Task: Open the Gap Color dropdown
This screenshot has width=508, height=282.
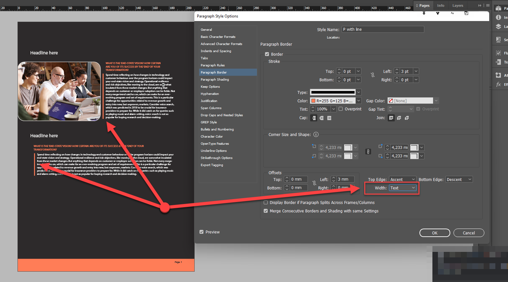Action: pyautogui.click(x=436, y=100)
